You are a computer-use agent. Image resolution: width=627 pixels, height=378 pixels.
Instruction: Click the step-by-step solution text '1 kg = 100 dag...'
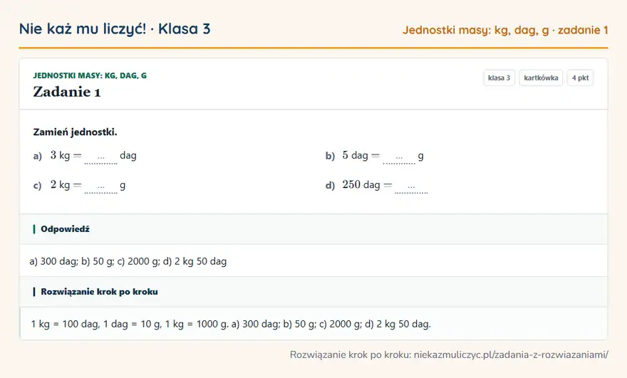tap(231, 324)
